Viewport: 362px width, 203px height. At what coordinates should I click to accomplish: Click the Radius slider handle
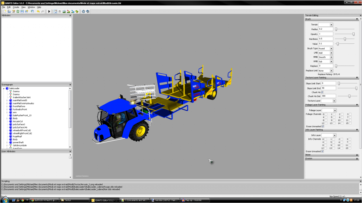336,29
